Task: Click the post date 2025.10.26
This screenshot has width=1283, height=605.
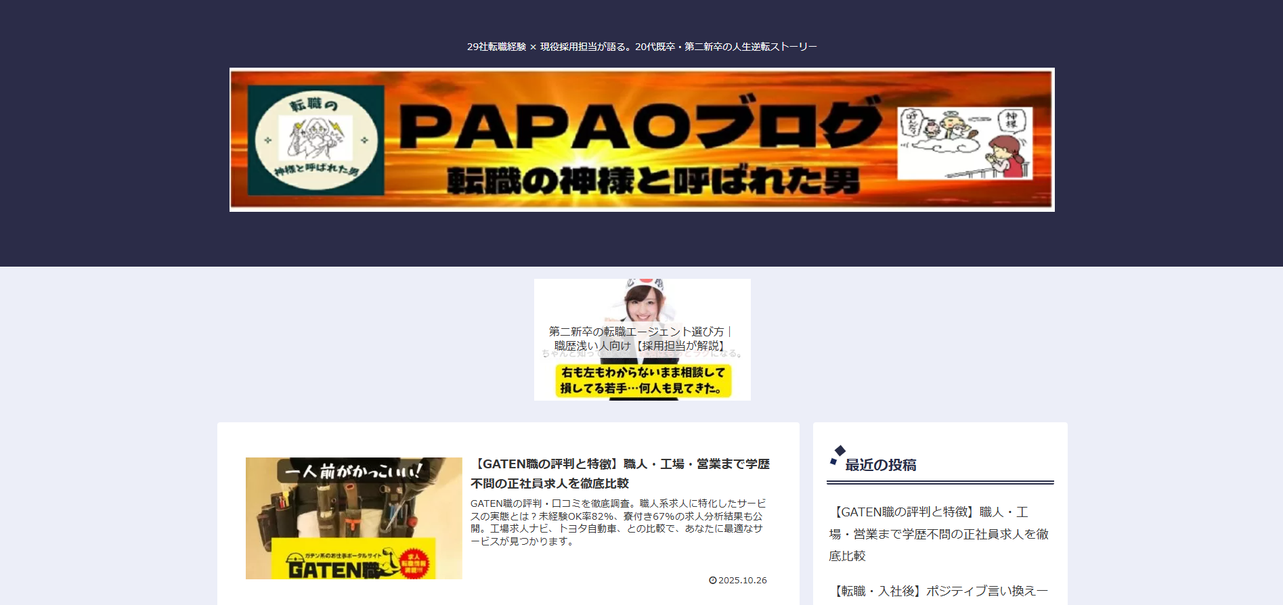Action: (743, 581)
